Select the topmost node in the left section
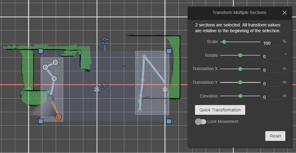296x153 pixels. (x=55, y=62)
